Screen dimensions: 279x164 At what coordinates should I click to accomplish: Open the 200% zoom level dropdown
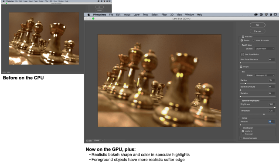point(103,141)
